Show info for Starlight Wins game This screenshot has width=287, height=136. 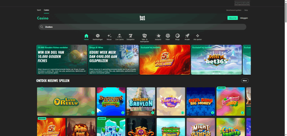(182, 113)
